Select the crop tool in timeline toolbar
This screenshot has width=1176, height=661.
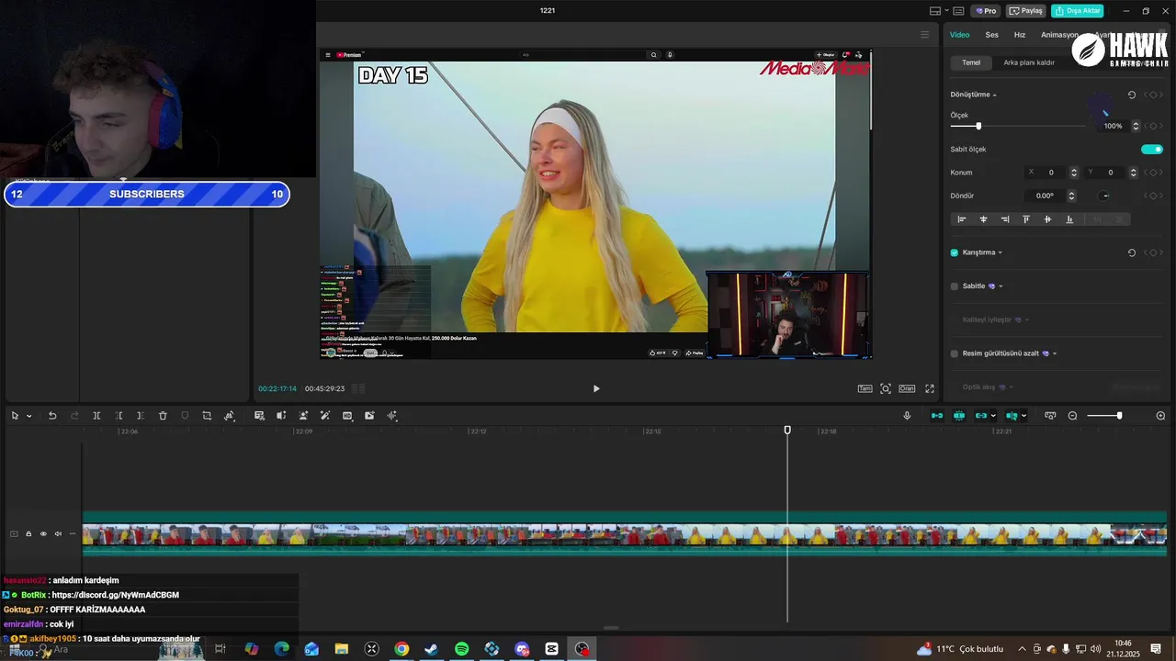pos(207,416)
